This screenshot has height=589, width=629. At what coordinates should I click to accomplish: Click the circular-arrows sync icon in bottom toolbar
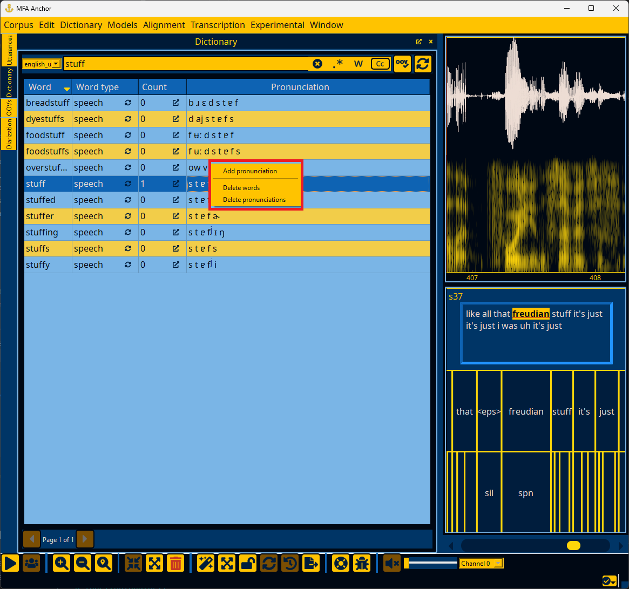(269, 563)
